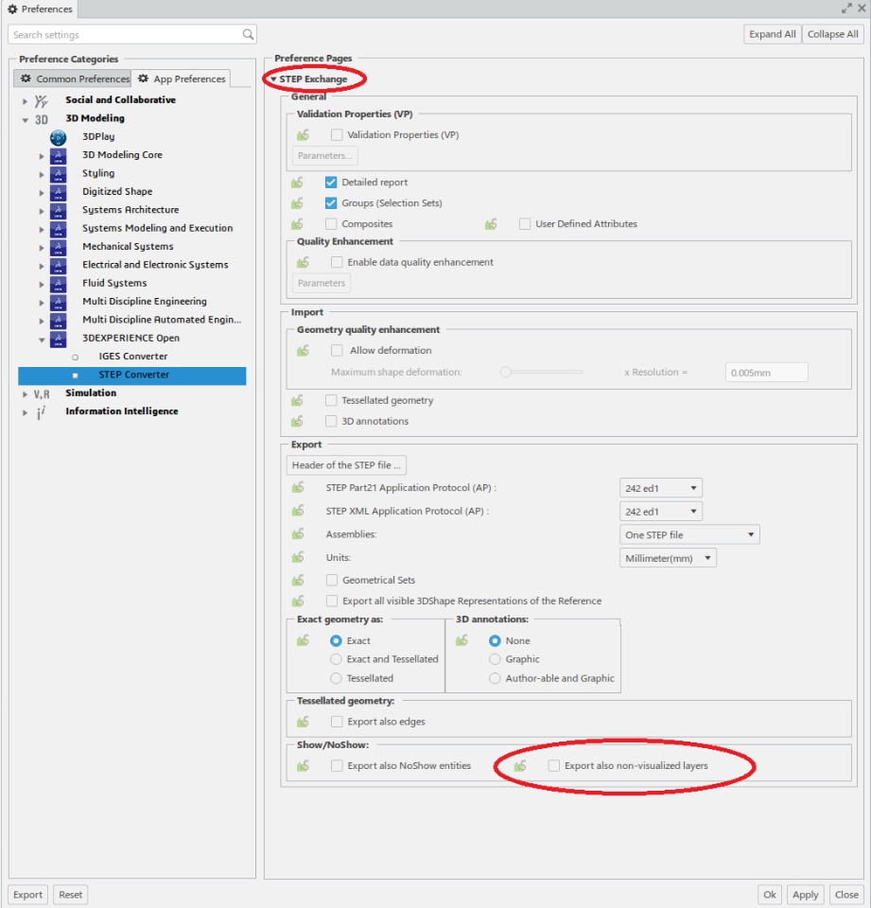Expand the Simulation category
871x908 pixels.
[x=25, y=393]
